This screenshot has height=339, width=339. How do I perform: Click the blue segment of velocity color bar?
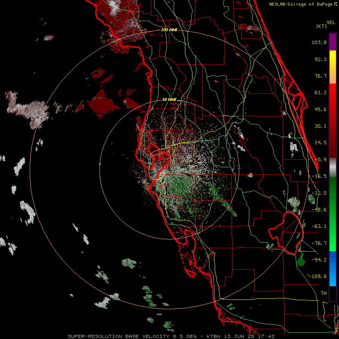pos(333,269)
